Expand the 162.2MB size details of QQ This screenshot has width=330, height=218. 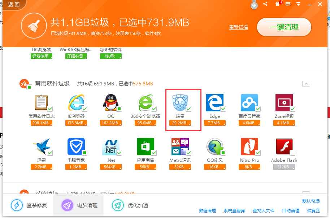tap(111, 123)
